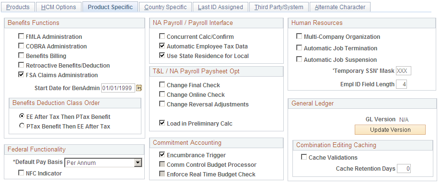Click the Update Version button
The image size is (441, 186).
[x=390, y=130]
